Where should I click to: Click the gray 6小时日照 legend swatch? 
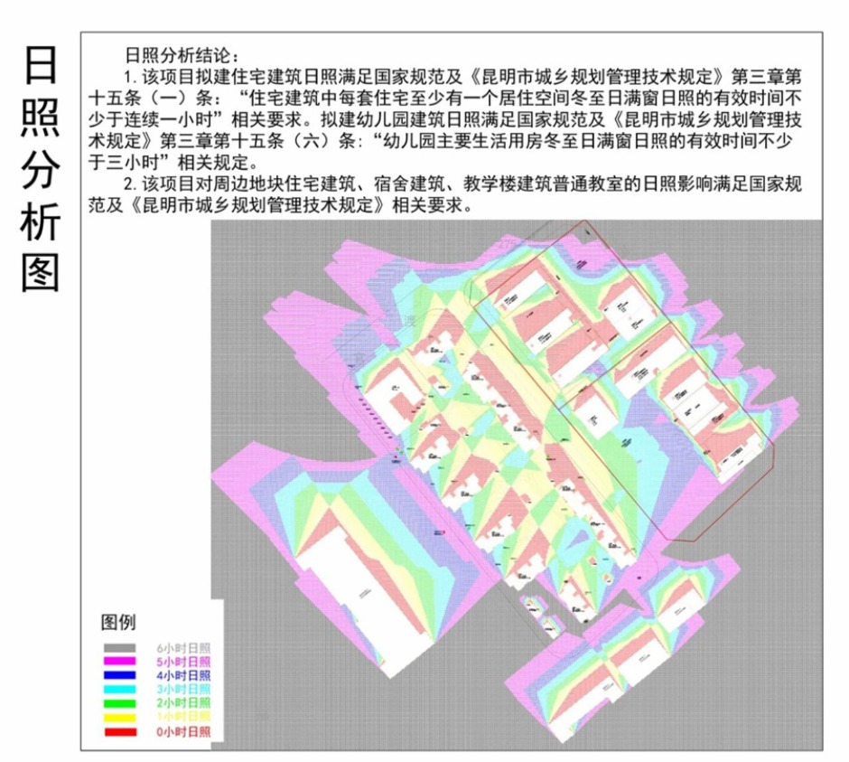118,647
